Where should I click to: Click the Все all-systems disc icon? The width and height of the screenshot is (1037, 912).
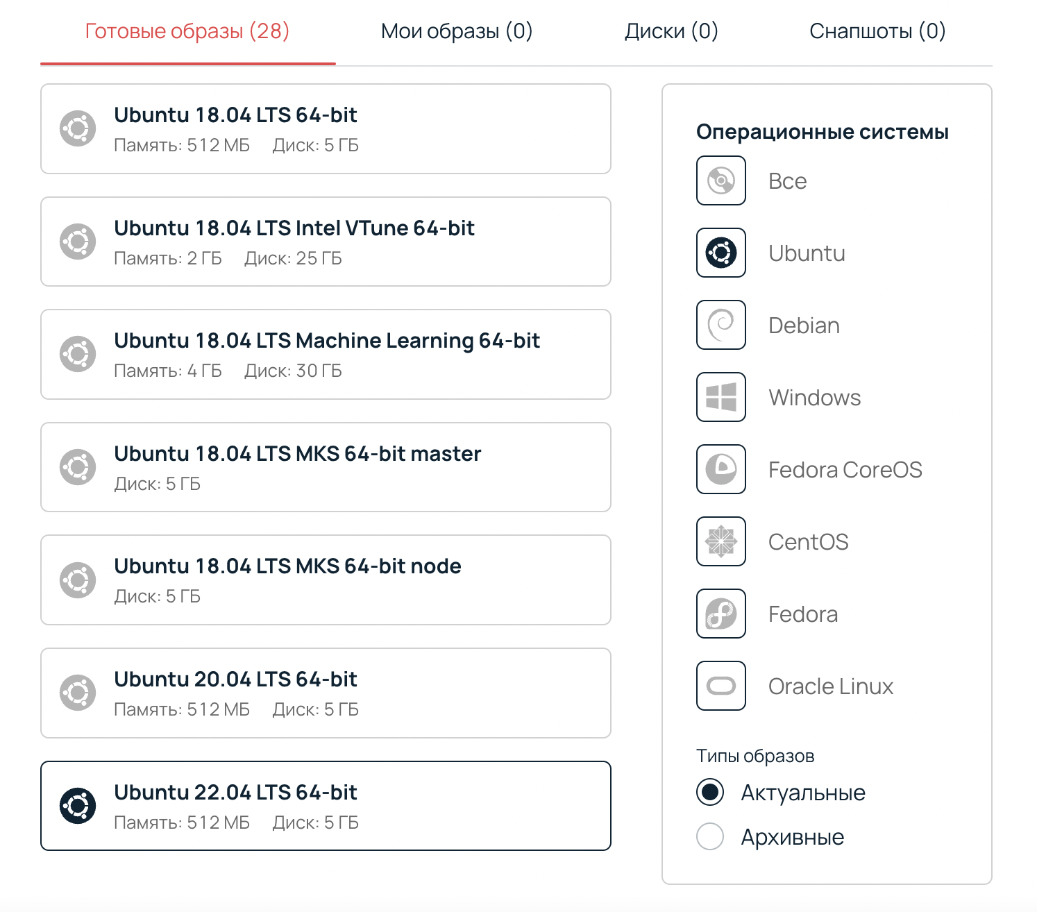pyautogui.click(x=721, y=180)
